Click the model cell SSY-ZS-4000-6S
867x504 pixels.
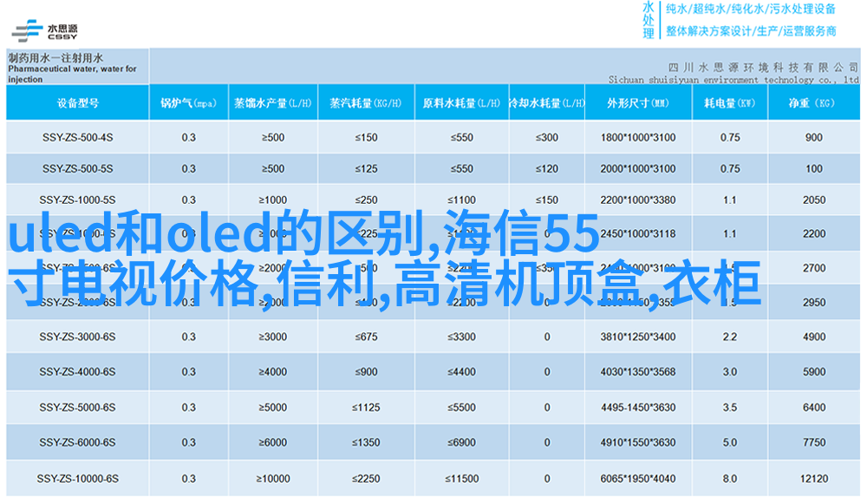78,372
